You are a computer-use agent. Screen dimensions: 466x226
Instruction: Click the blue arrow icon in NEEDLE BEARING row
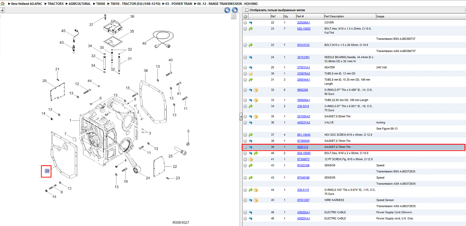tap(251, 57)
